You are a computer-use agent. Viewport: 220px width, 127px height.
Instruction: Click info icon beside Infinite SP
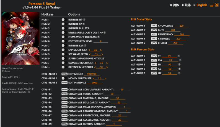point(84,24)
